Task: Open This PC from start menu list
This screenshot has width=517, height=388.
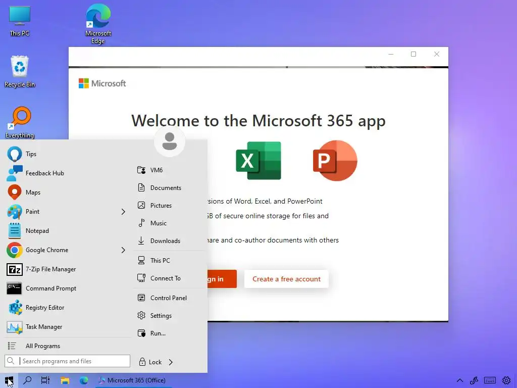Action: point(170,260)
